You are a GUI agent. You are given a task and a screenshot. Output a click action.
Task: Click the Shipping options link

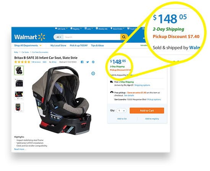[142, 85]
